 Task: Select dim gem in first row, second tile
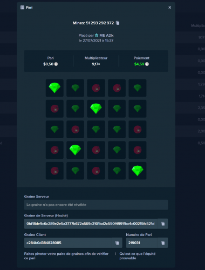coord(75,88)
